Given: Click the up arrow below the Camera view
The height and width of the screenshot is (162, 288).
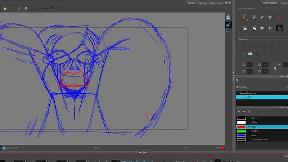Looking at the screenshot, I should pos(140,153).
